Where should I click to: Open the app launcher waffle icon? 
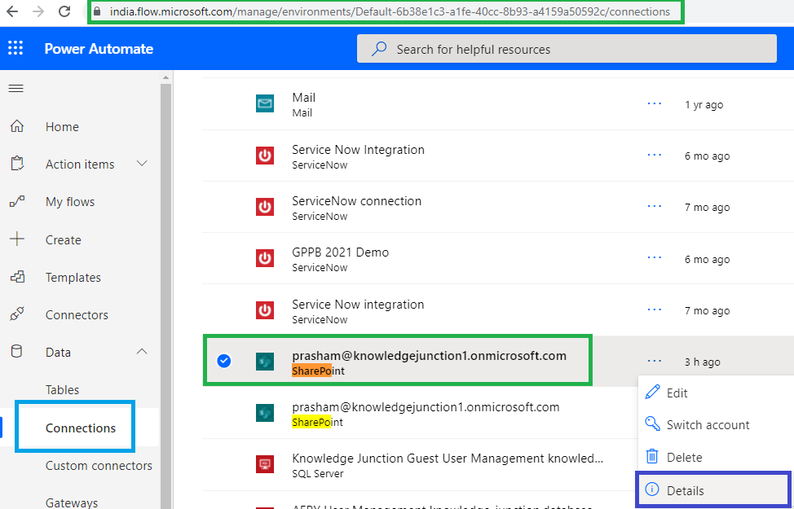point(15,49)
